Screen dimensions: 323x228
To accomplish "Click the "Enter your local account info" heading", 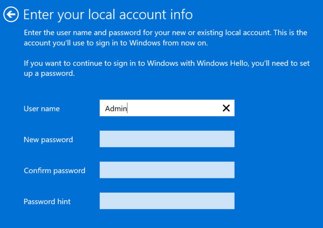I will pos(108,15).
